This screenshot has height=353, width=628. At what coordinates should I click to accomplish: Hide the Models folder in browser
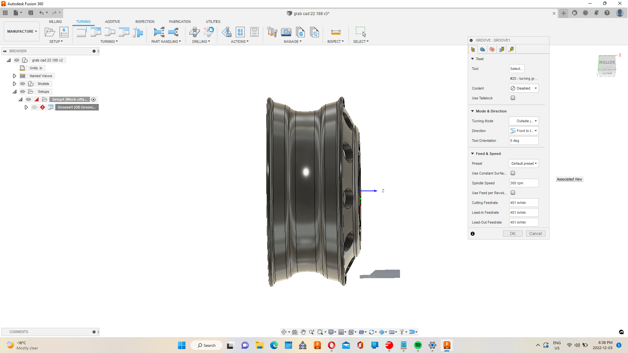click(x=22, y=84)
